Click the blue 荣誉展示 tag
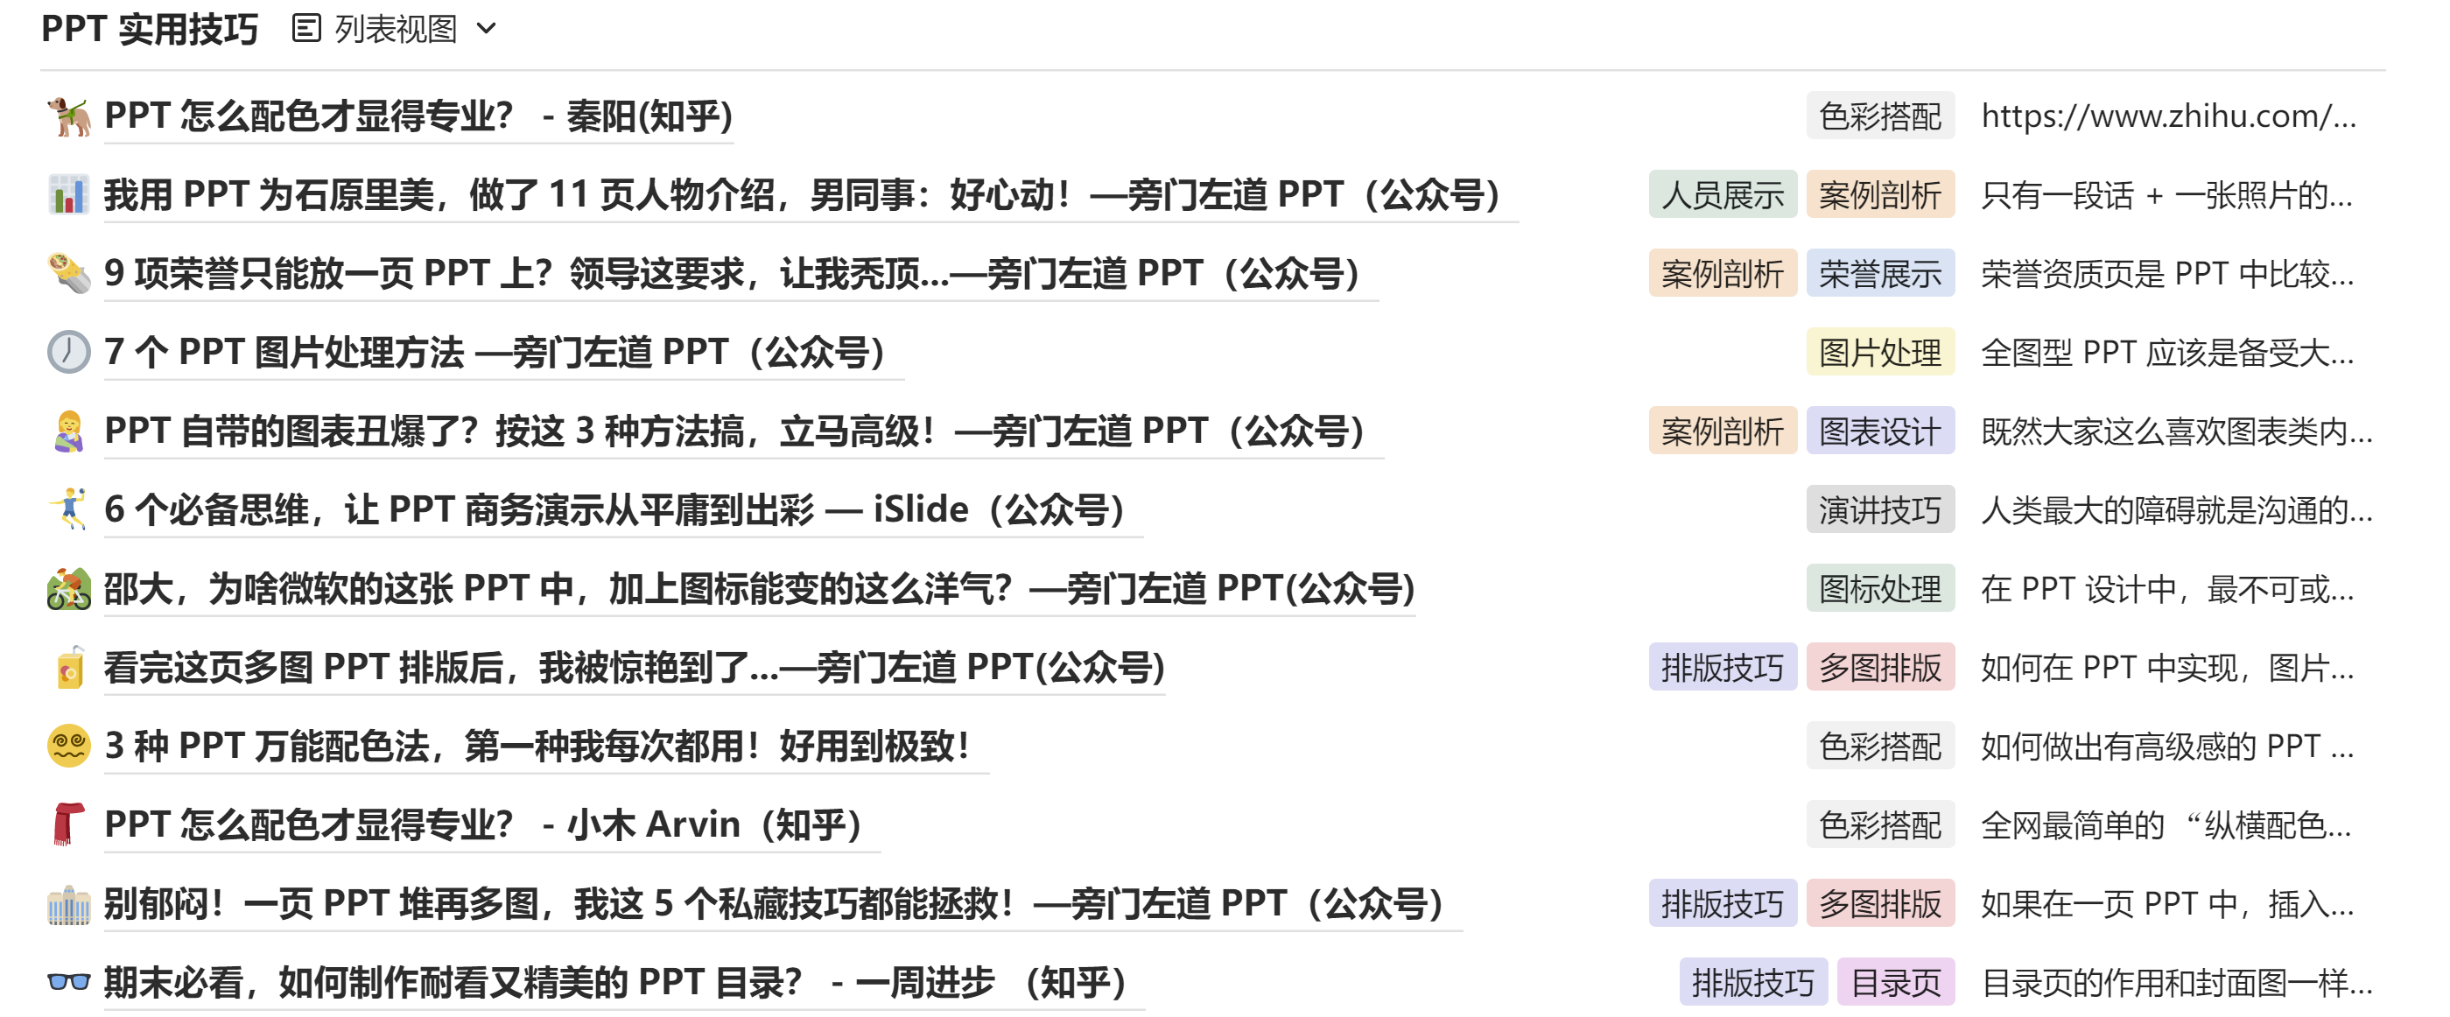The height and width of the screenshot is (1017, 2450). pyautogui.click(x=1880, y=274)
